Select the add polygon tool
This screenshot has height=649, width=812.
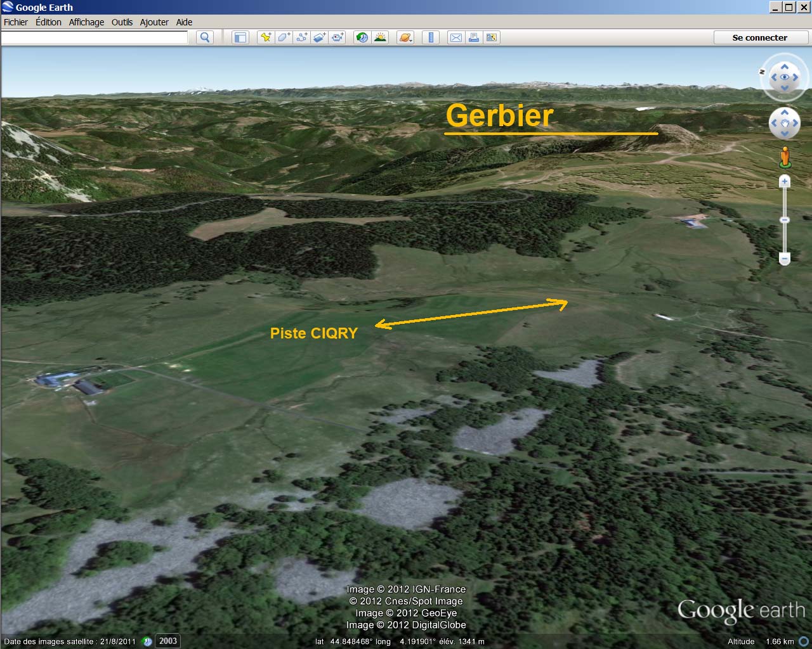tap(284, 37)
